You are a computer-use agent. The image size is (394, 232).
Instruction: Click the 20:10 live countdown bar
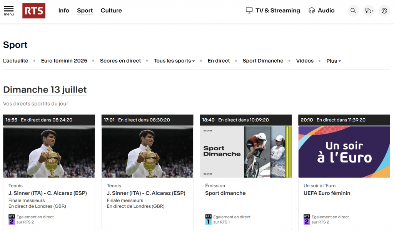pyautogui.click(x=344, y=120)
